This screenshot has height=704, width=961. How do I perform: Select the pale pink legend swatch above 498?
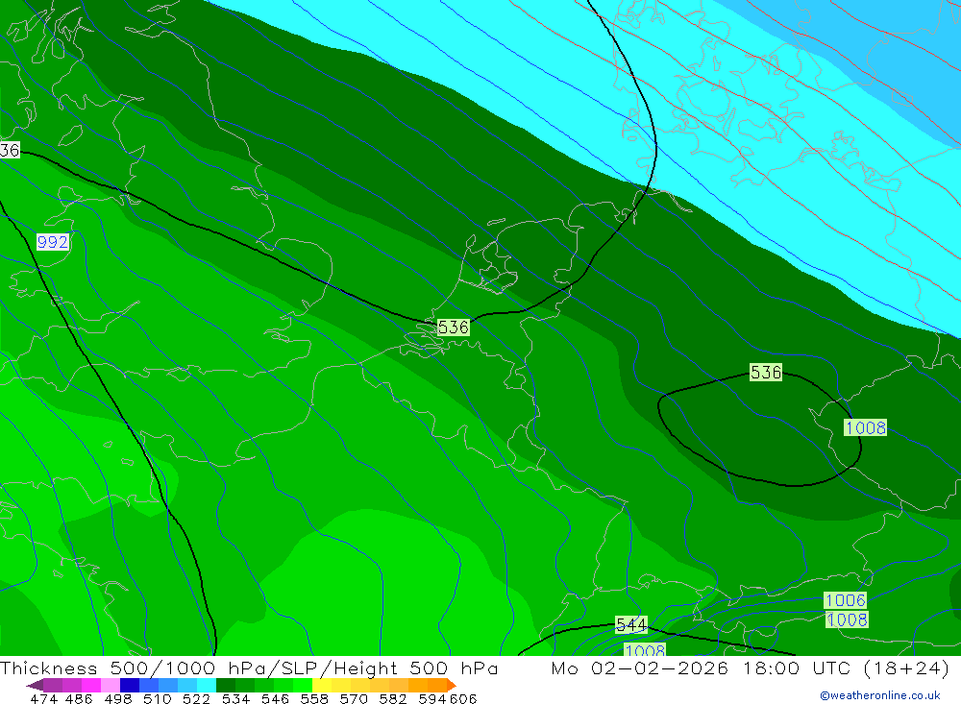pos(111,685)
